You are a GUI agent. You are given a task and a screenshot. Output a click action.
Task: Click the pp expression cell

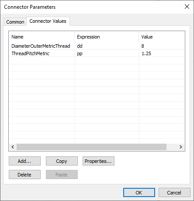[107, 53]
